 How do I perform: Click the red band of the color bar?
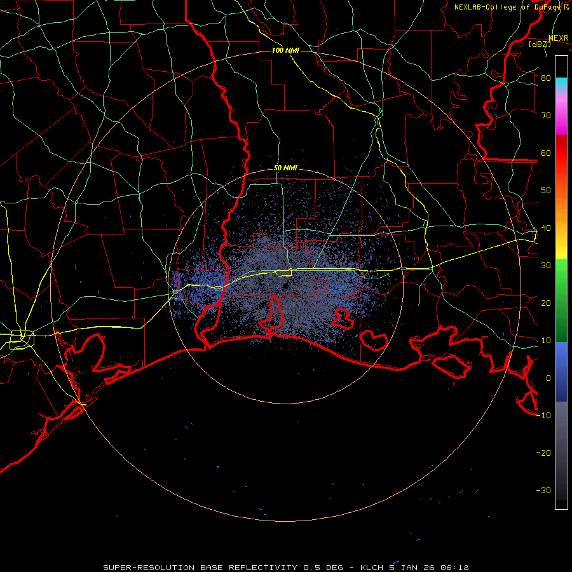561,153
